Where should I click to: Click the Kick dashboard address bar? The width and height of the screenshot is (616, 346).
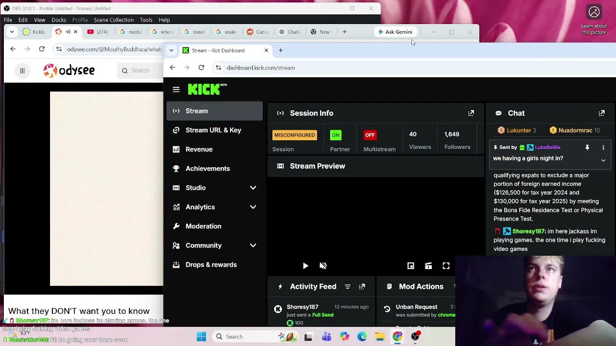[x=414, y=68]
